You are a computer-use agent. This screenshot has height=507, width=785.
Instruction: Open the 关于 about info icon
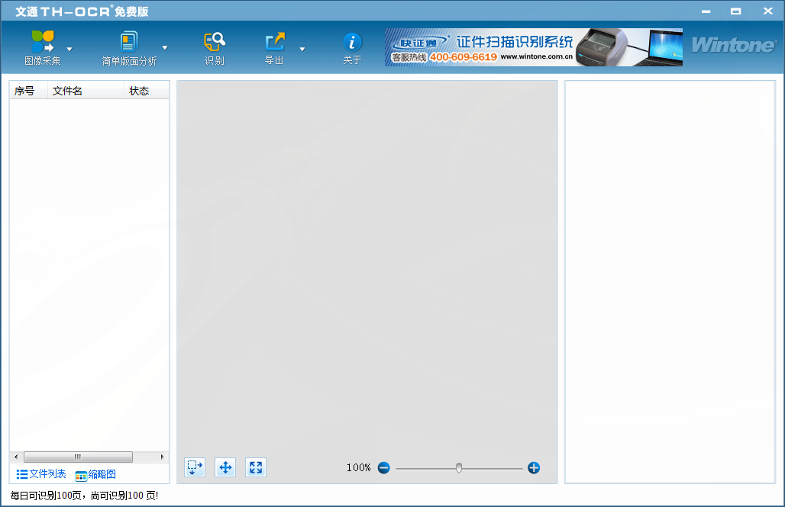coord(352,42)
